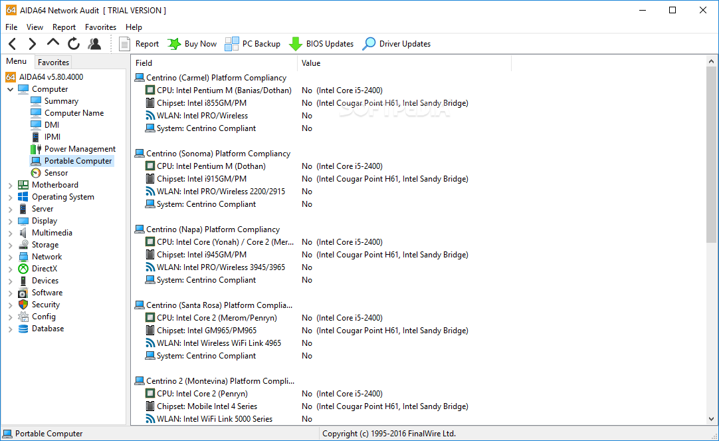Image resolution: width=719 pixels, height=441 pixels.
Task: Select the DMI tree item
Action: [52, 125]
